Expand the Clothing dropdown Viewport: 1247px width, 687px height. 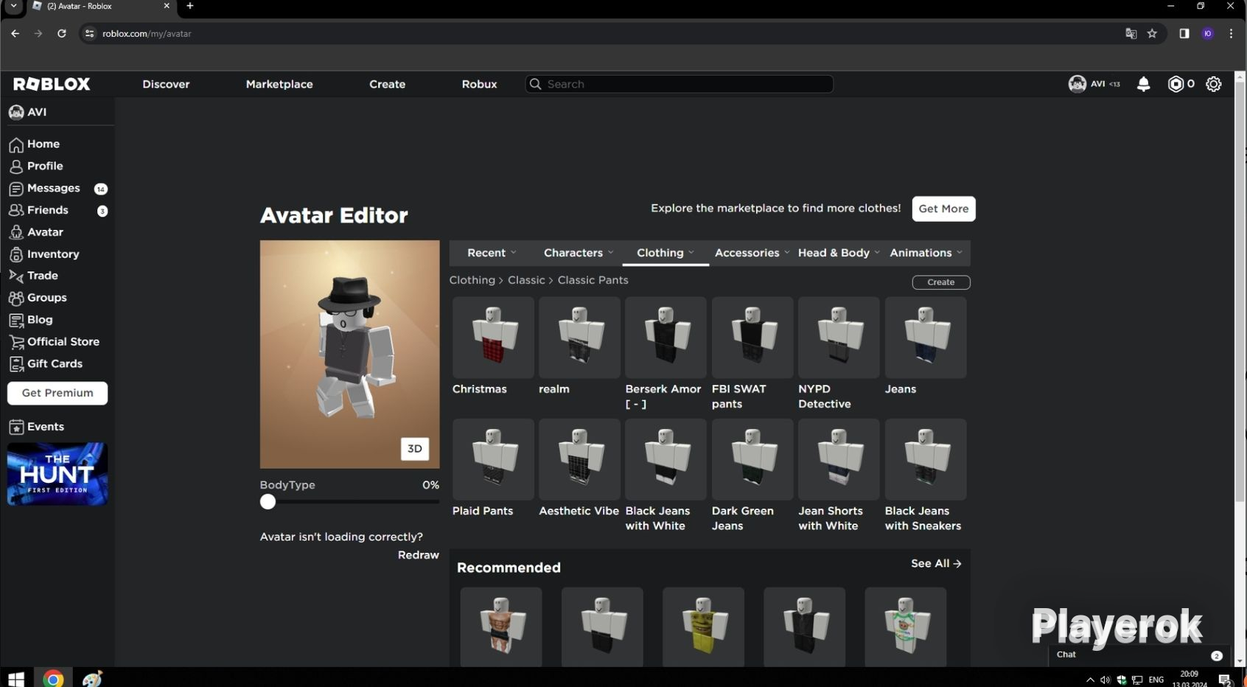(x=666, y=253)
